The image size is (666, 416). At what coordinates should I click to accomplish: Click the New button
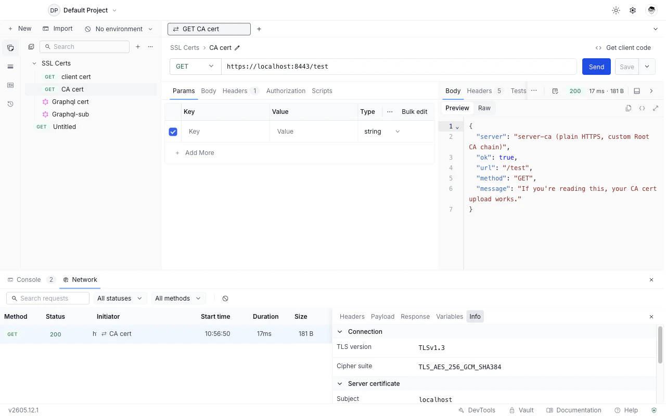20,29
